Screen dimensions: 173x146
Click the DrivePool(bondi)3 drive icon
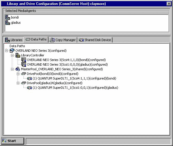tap(24, 74)
